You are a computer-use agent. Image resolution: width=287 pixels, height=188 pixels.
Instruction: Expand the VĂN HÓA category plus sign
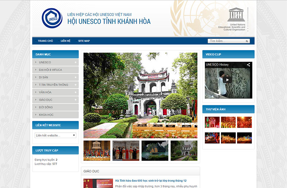click(75, 93)
